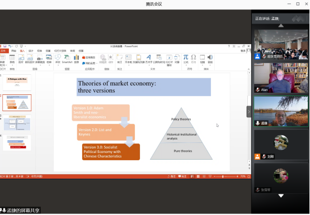Toggle the comments button in the status bar

(x=182, y=176)
